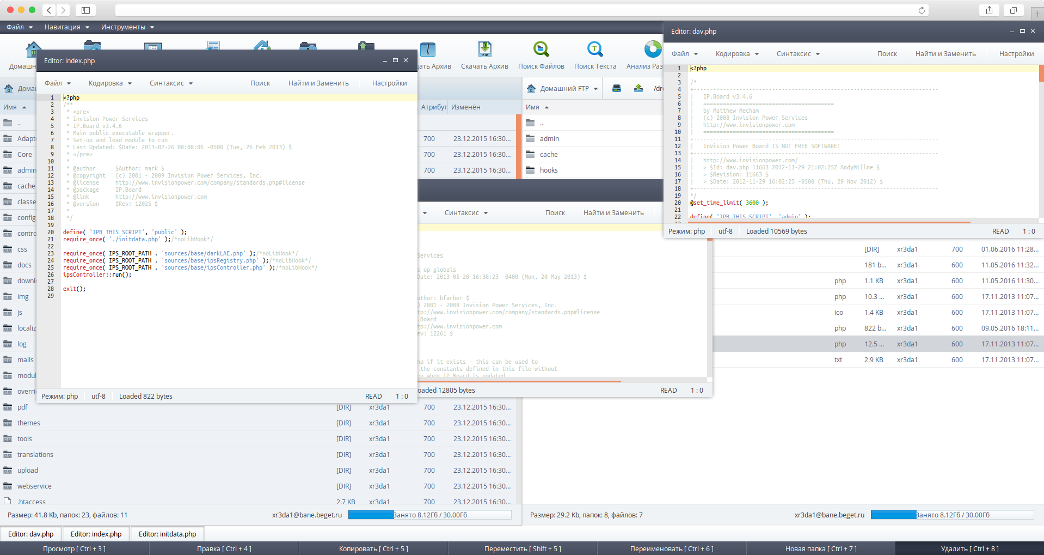Click the Safari share icon
1044x555 pixels.
pos(989,10)
